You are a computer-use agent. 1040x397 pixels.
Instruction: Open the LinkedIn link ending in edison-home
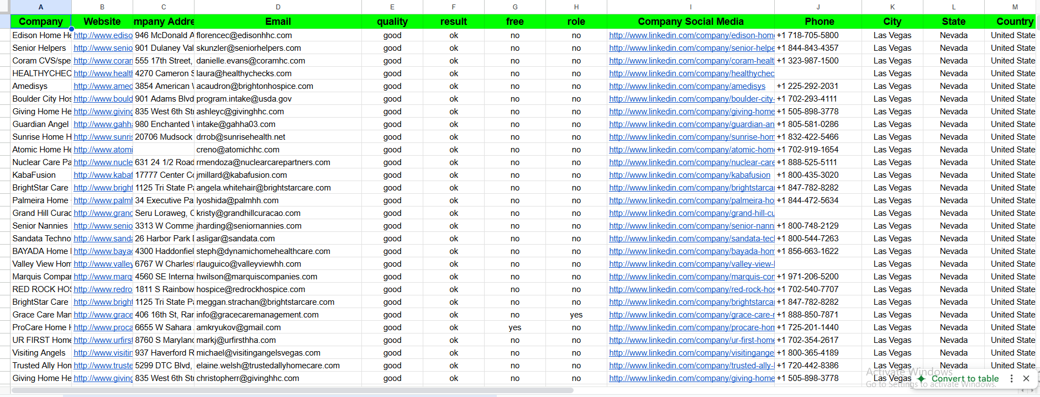click(692, 35)
